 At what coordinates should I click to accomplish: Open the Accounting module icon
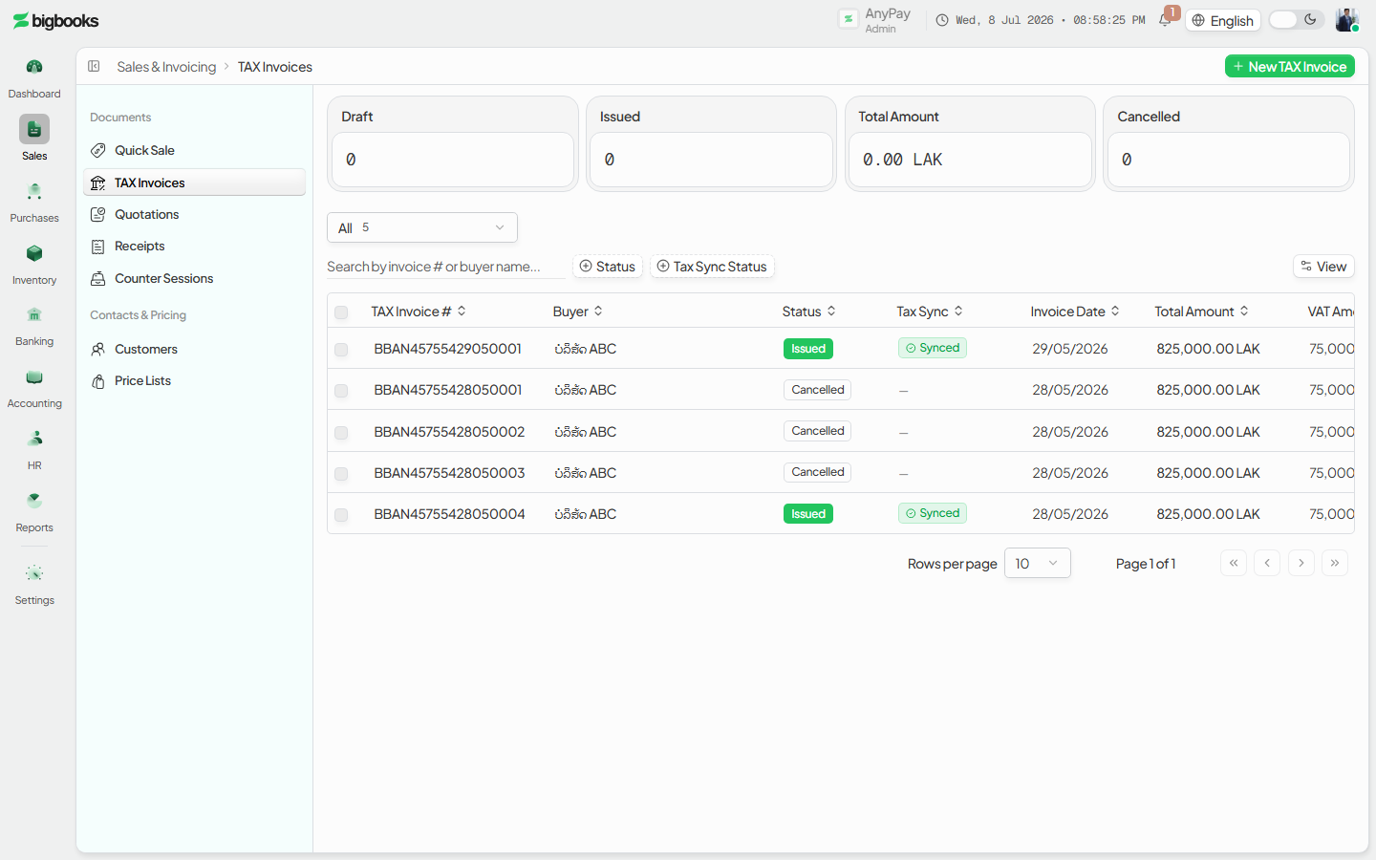[34, 376]
